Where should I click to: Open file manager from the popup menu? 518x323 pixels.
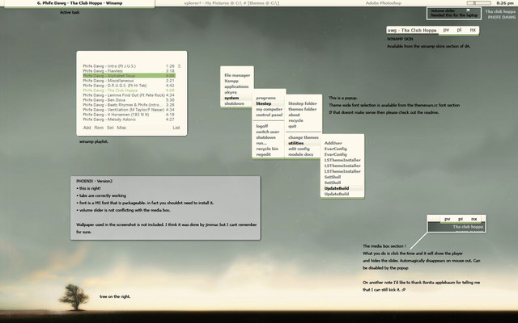pyautogui.click(x=237, y=75)
